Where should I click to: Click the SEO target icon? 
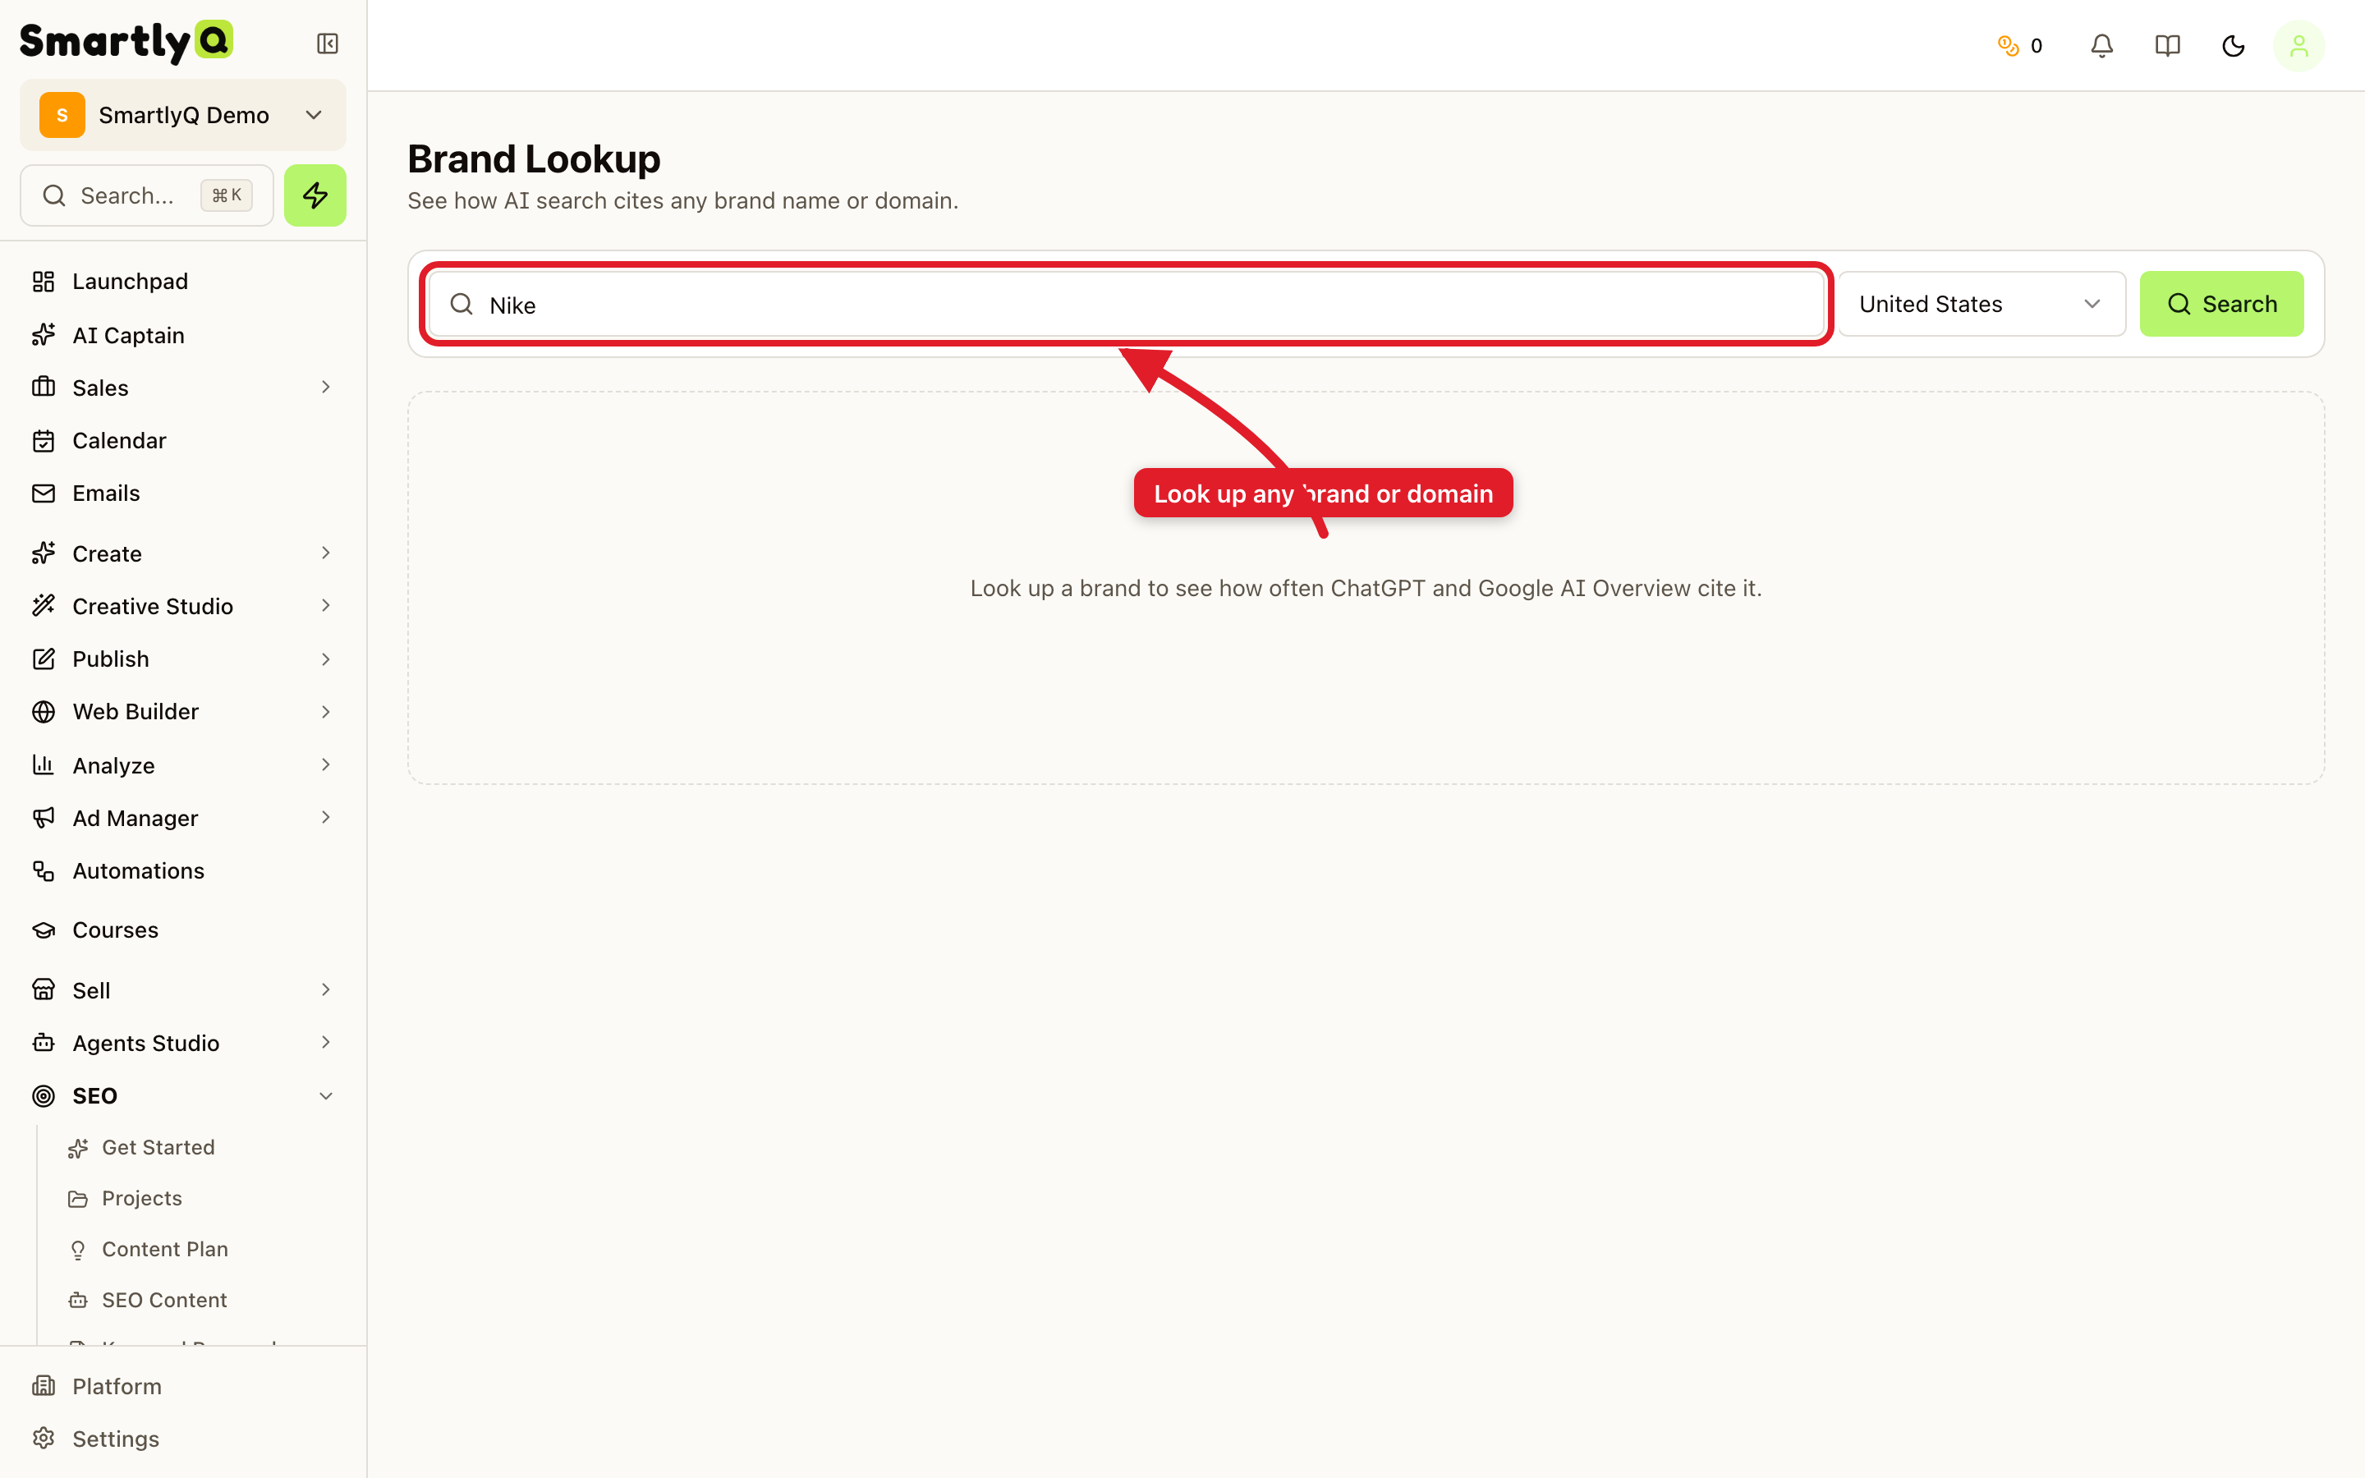(x=43, y=1096)
